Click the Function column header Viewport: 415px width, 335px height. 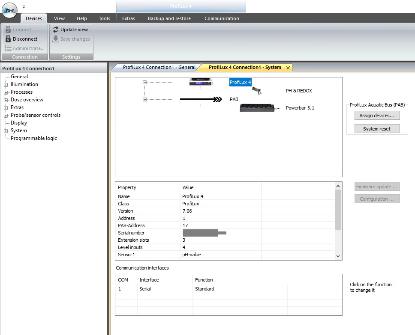pyautogui.click(x=204, y=280)
